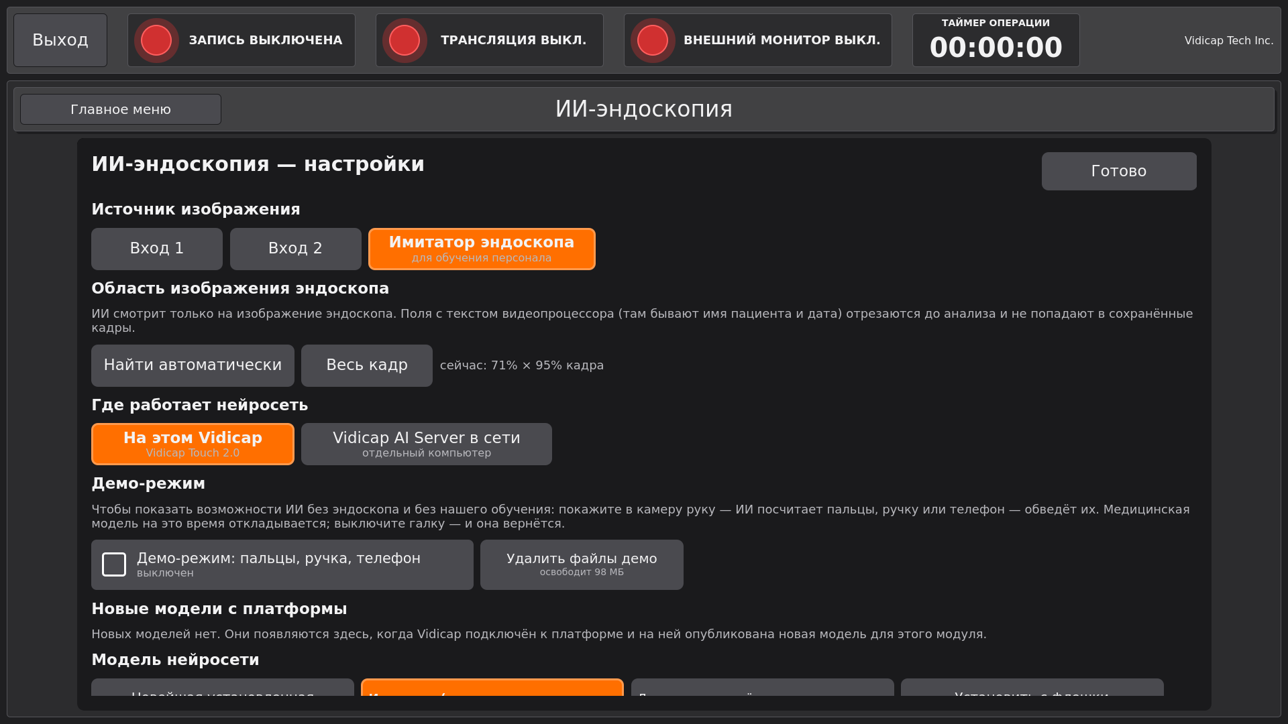The width and height of the screenshot is (1288, 724).
Task: Toggle the «ТРАНСЛЯЦИЯ ВЫКЛ.» broadcast button
Action: 490,40
